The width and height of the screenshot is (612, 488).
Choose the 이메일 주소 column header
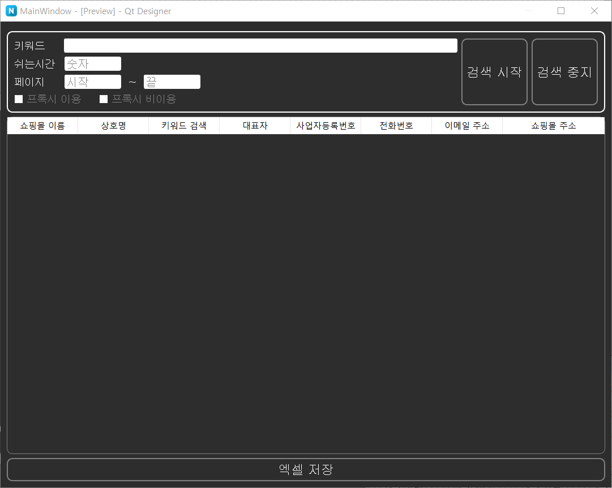coord(467,126)
